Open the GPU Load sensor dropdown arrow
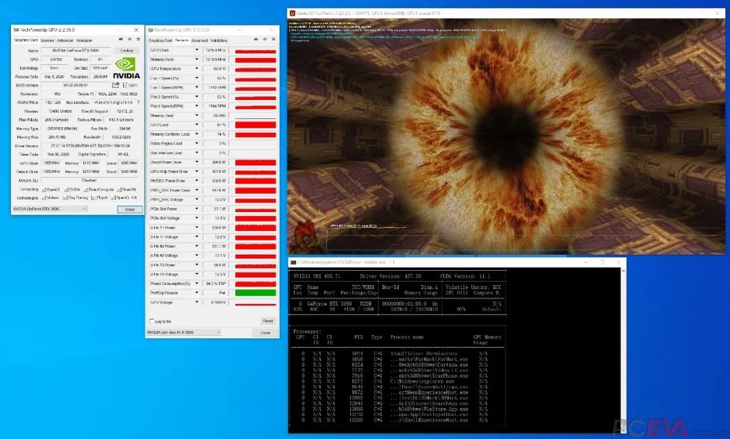 coord(197,125)
